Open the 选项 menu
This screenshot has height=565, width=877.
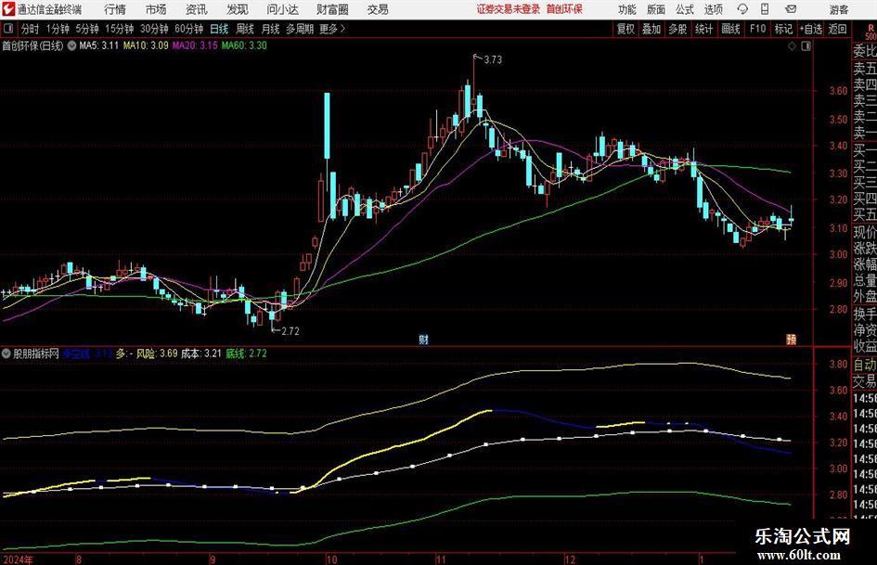tap(713, 9)
